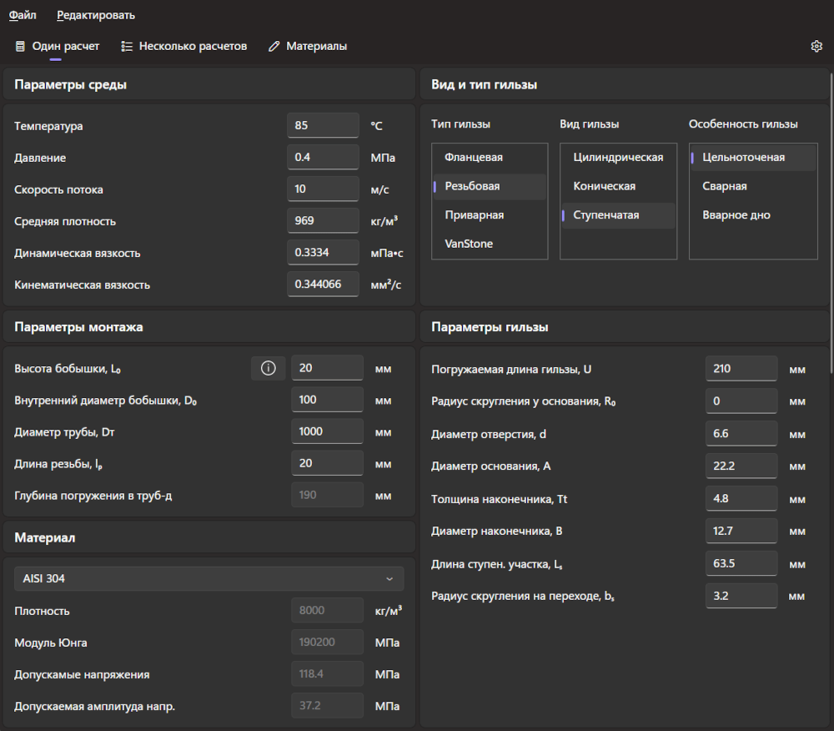Choose Ступенчатая thermowell shape
The image size is (834, 731).
click(618, 215)
